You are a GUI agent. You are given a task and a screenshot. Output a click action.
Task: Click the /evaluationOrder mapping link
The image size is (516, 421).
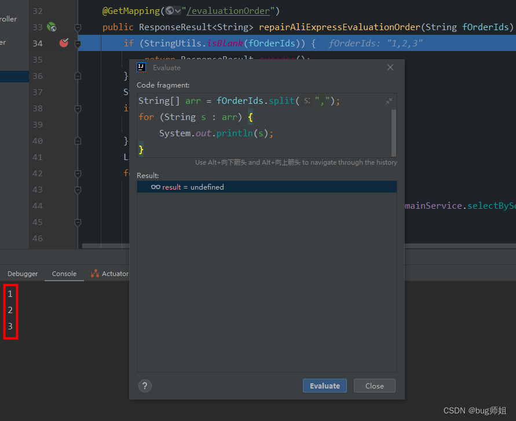point(229,10)
